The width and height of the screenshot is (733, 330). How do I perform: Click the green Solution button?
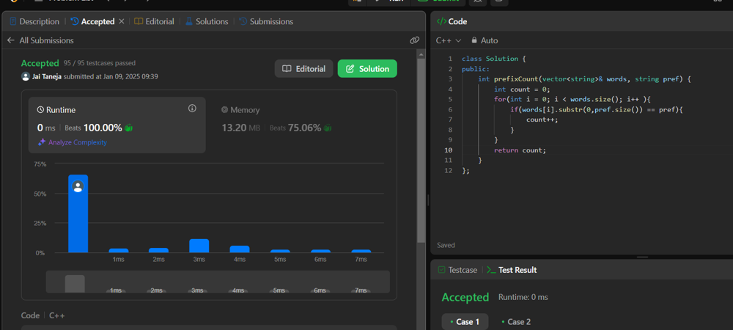[x=367, y=69]
